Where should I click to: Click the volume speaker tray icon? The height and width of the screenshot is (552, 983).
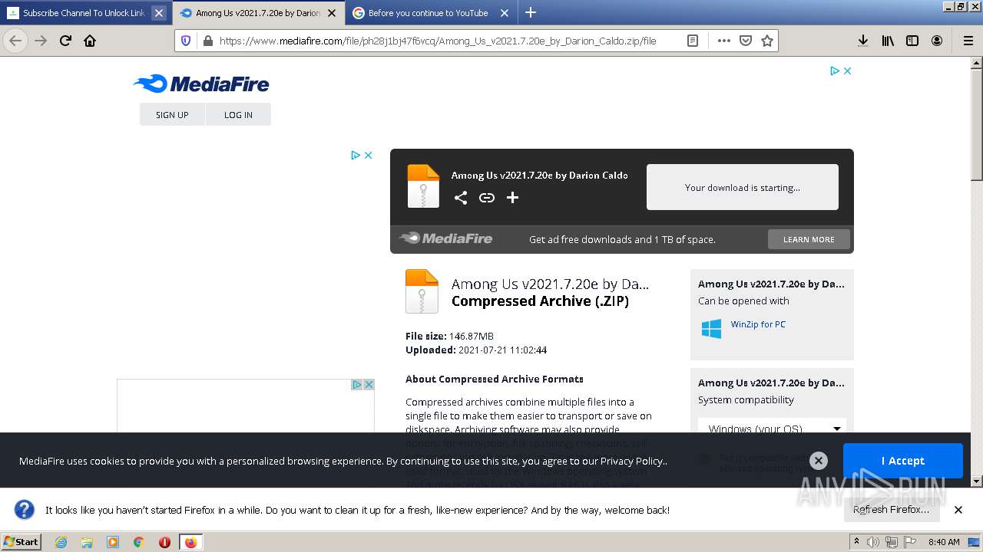pyautogui.click(x=873, y=542)
